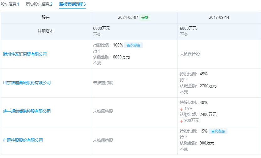Click 持股比例 40% for 统一超商
The image size is (261, 158).
[204, 102]
